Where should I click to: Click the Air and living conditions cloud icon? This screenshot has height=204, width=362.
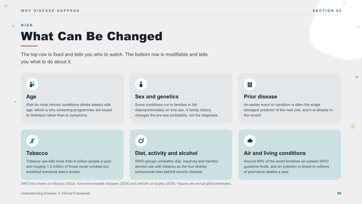pos(250,141)
